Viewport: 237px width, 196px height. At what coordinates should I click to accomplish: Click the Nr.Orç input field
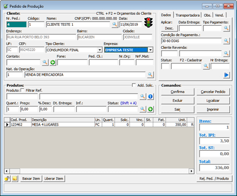[x=127, y=63]
